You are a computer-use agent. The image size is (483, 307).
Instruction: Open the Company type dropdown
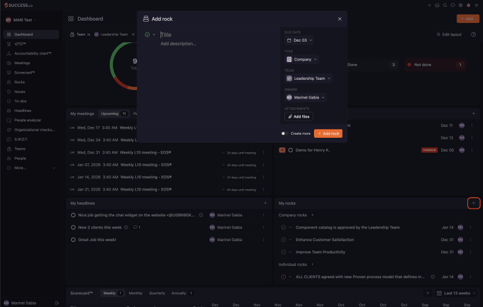point(301,59)
